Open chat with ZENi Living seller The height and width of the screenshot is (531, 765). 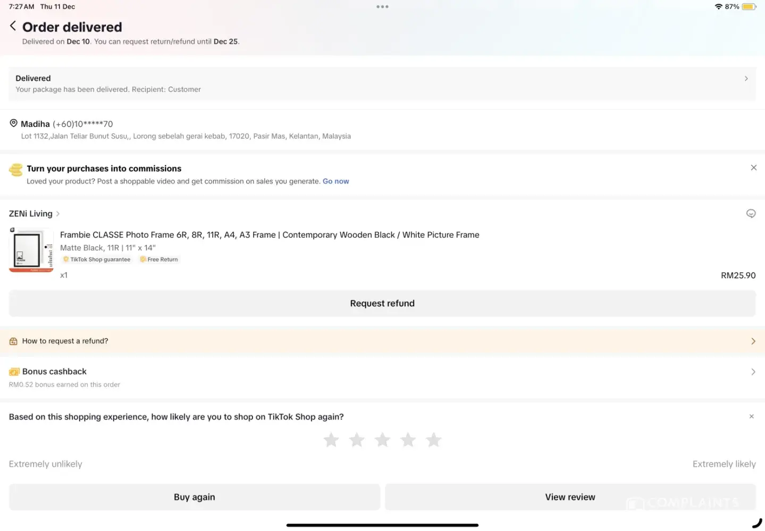pyautogui.click(x=751, y=213)
